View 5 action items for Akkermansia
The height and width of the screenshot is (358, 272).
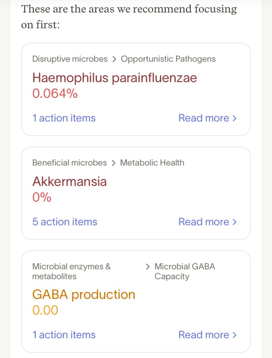click(65, 222)
